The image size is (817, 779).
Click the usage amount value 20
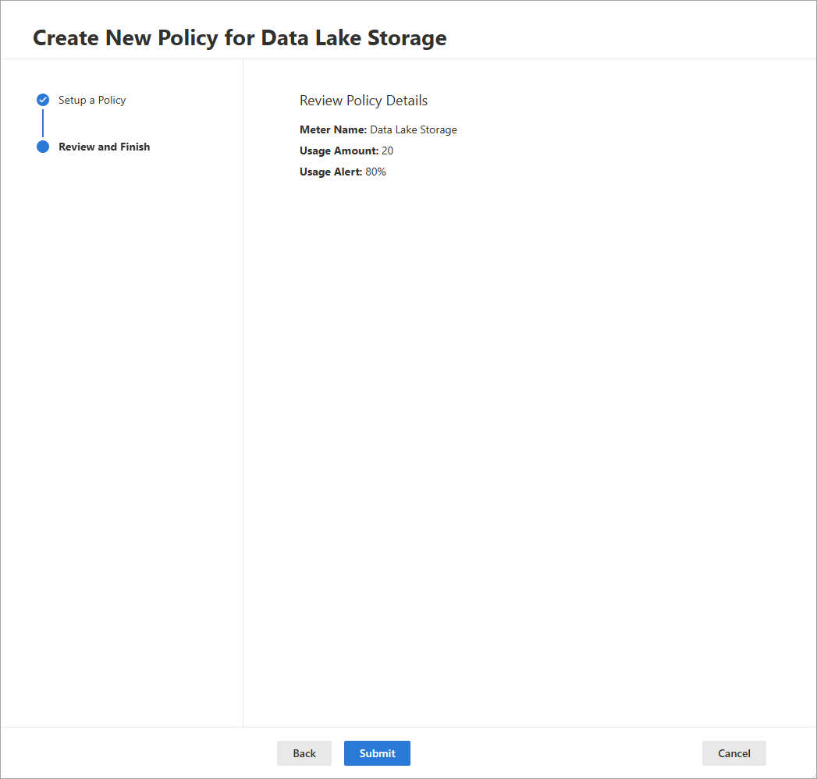388,150
